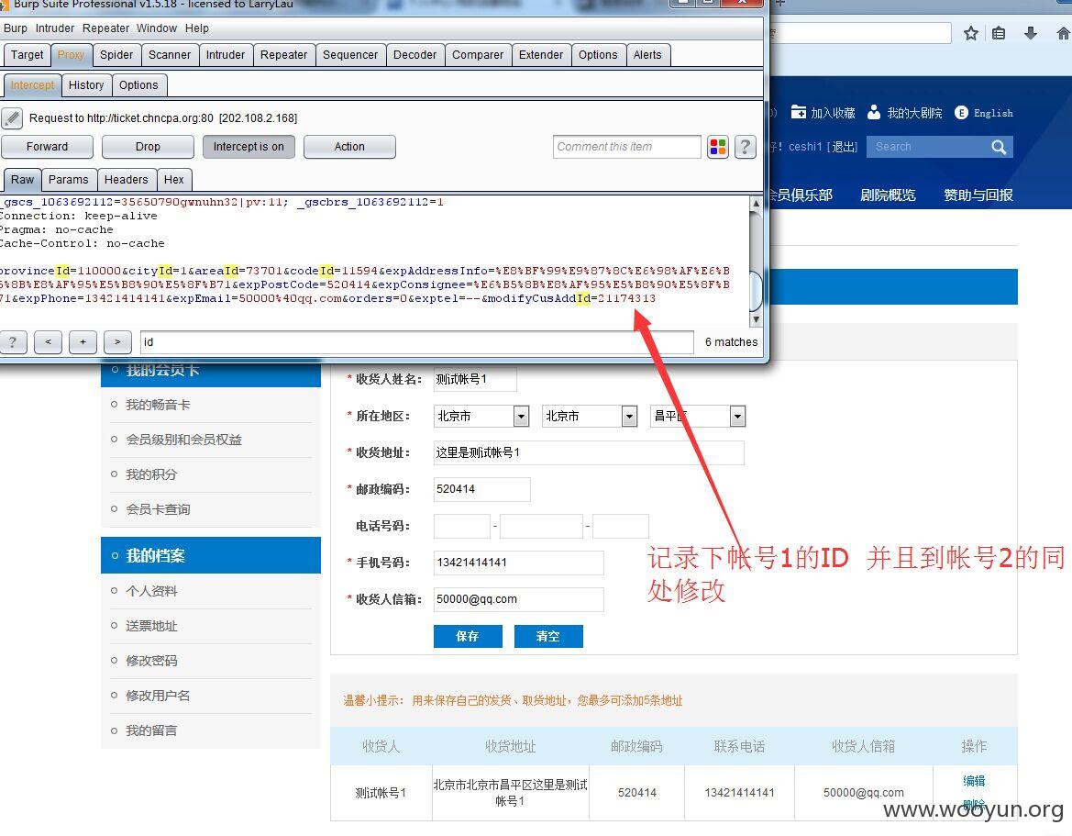Click the search box containing id
Screen dimensions: 1072x836
pyautogui.click(x=417, y=342)
